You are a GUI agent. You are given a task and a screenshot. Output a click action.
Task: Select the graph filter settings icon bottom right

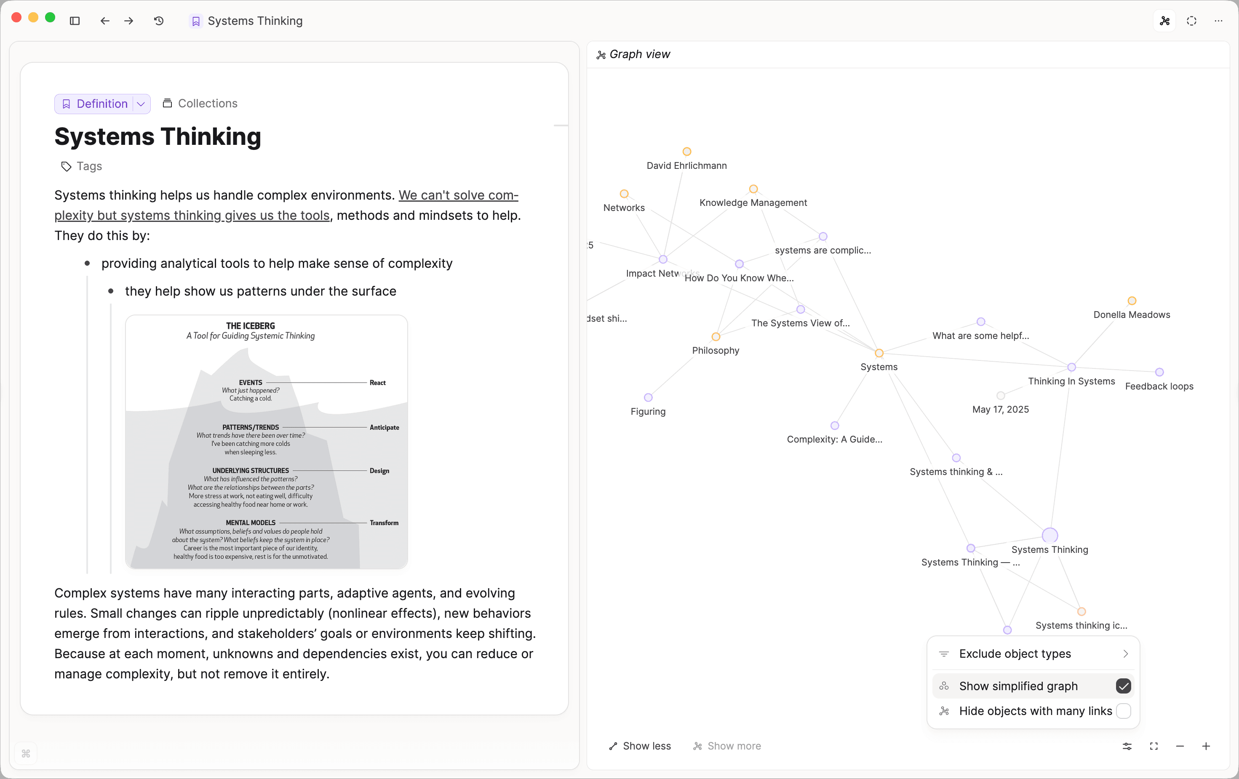point(1127,746)
